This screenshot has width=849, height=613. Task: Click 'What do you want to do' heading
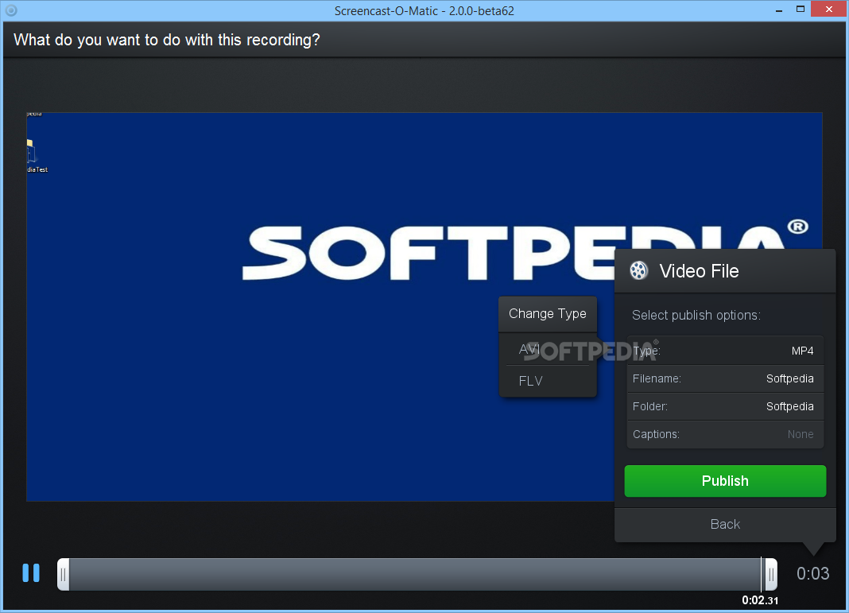(167, 40)
